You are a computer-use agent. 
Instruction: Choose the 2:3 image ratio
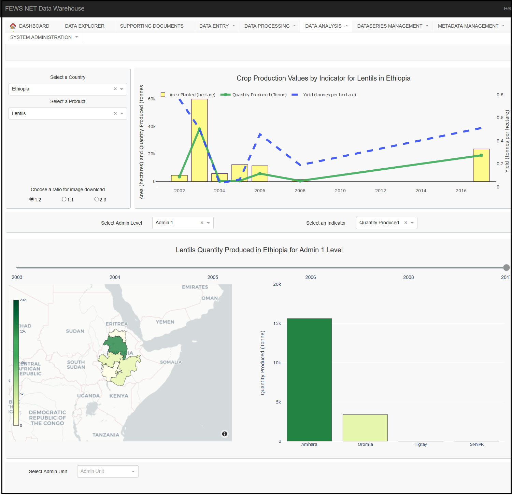pyautogui.click(x=97, y=199)
